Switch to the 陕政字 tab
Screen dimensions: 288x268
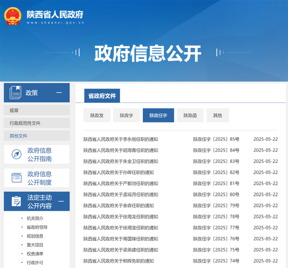point(127,116)
